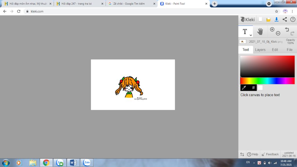Open the rightmost Zalo taskbar icon

coord(87,163)
